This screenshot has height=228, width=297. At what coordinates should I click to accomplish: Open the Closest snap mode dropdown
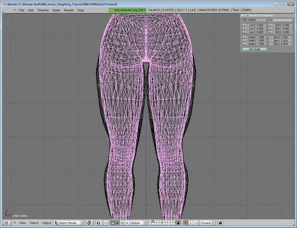[x=207, y=223]
